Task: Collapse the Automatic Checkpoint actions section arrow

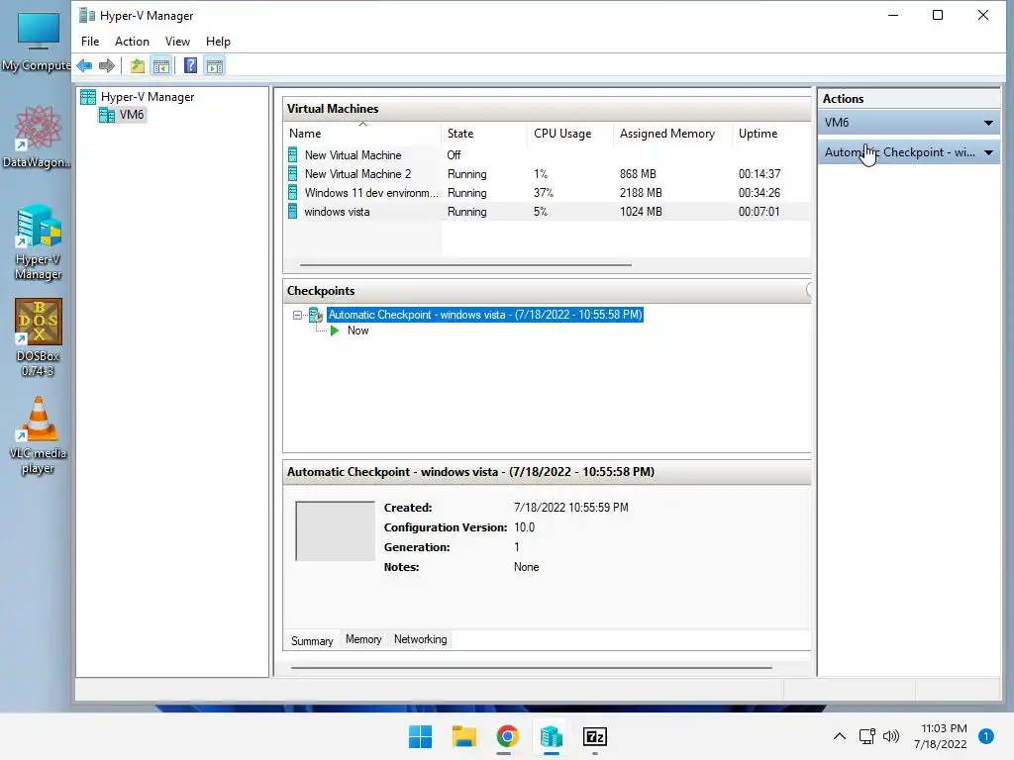Action: coord(988,153)
